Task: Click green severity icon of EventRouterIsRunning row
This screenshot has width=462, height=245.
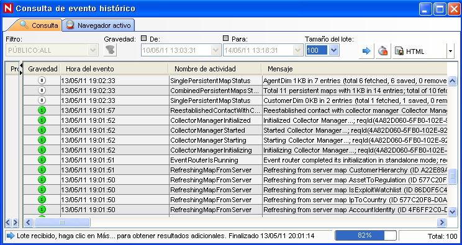Action: (42, 160)
